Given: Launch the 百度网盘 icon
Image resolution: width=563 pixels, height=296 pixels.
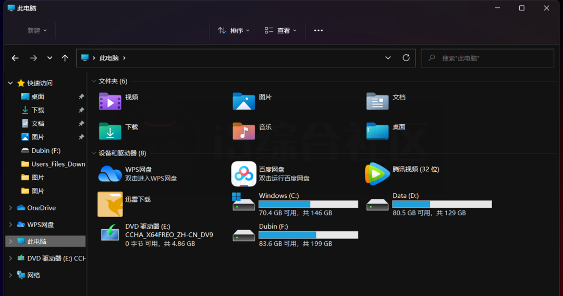Looking at the screenshot, I should [243, 174].
